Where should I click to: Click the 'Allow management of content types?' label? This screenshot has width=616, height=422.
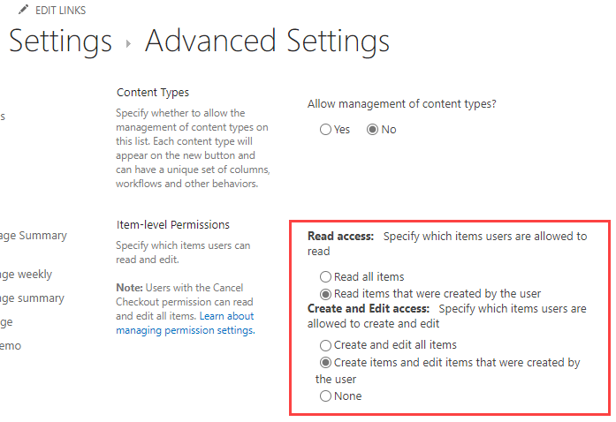tap(401, 104)
